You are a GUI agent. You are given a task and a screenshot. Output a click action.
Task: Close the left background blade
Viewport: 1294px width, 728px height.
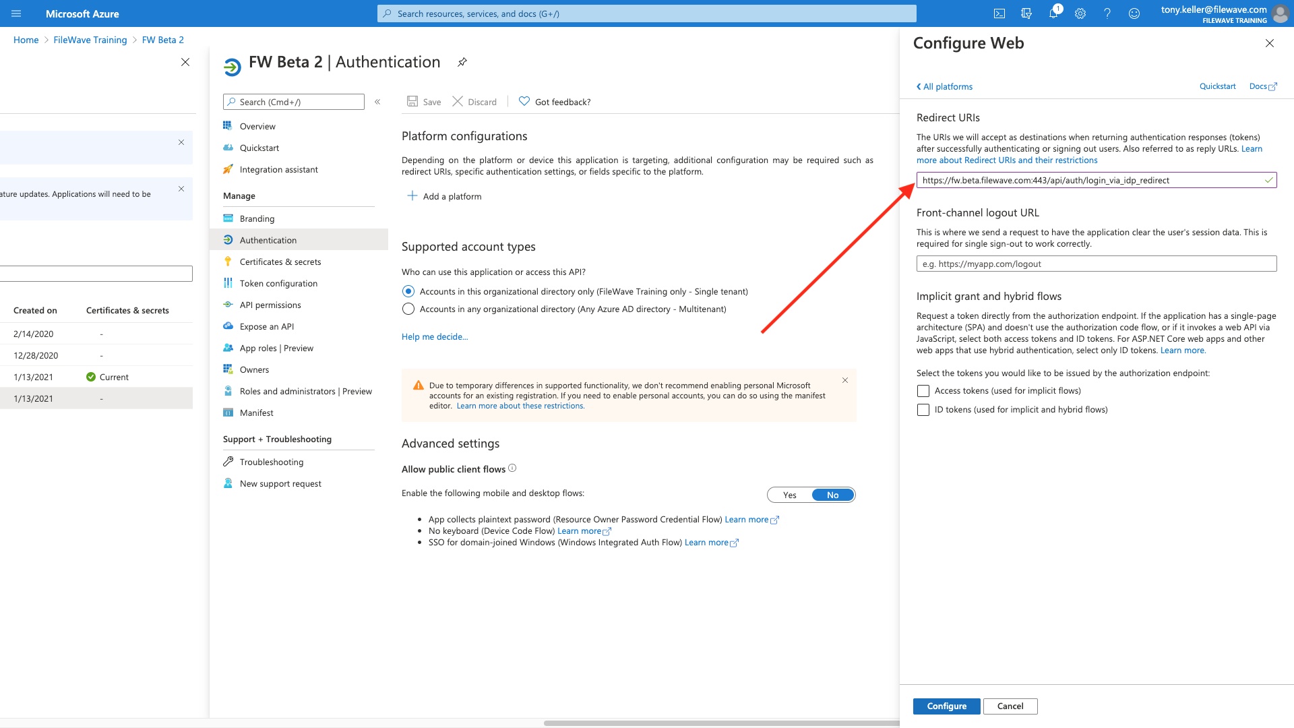(185, 62)
